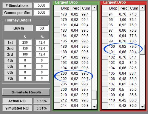Click the # Simulations label button
Screen dimensions: 148x114
tap(17, 5)
